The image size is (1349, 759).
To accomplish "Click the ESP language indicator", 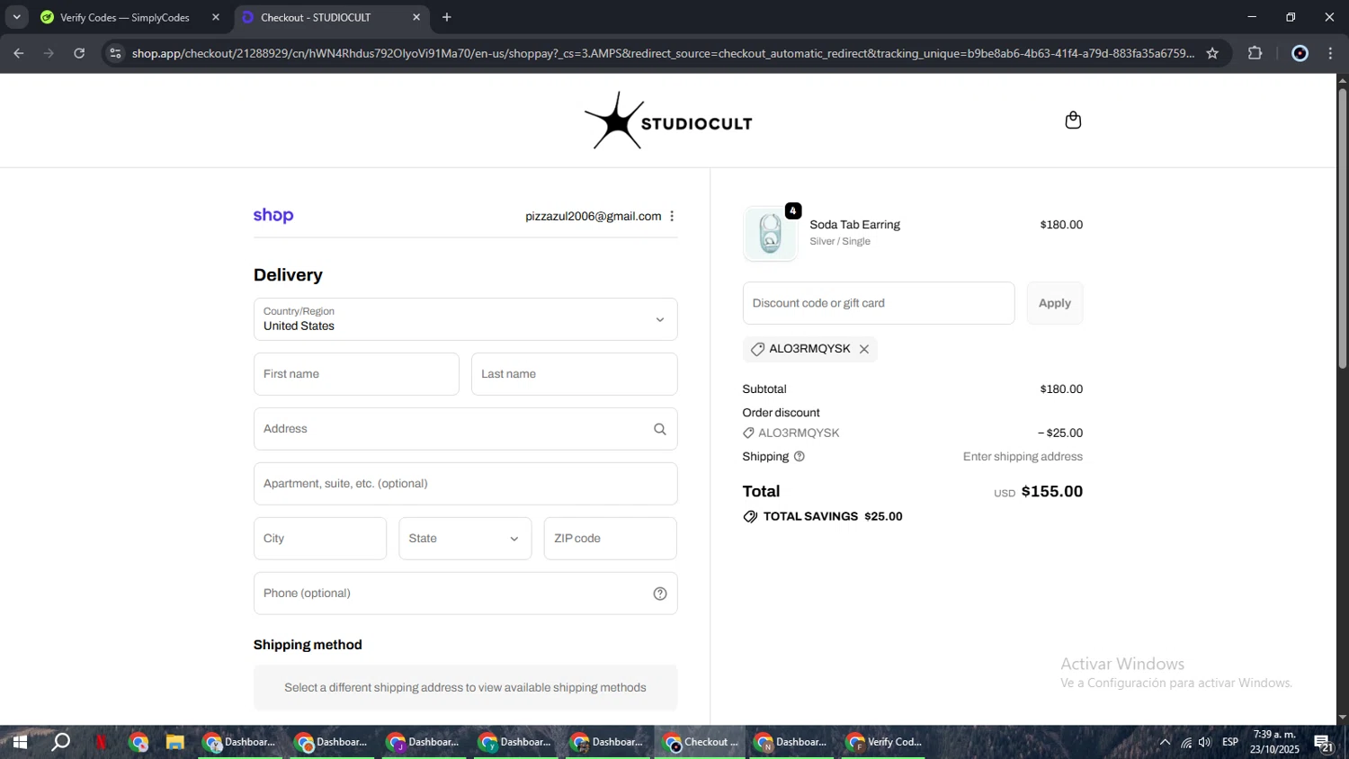I will pos(1230,742).
